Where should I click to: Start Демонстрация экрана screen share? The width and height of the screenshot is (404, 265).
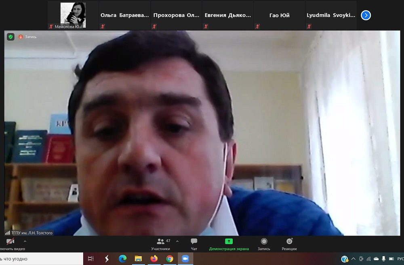point(229,244)
